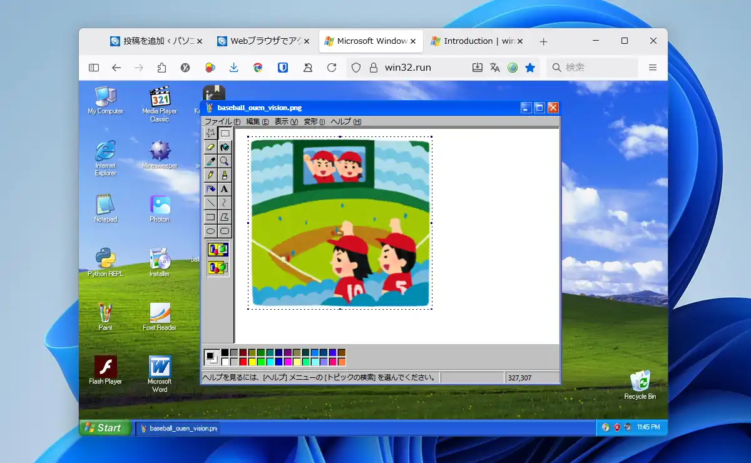
Task: Choose the Pick Color eyedropper tool
Action: (211, 161)
